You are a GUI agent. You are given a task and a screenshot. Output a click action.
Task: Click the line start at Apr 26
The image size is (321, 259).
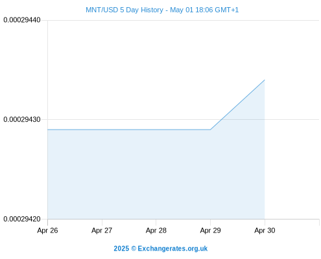[48, 129]
